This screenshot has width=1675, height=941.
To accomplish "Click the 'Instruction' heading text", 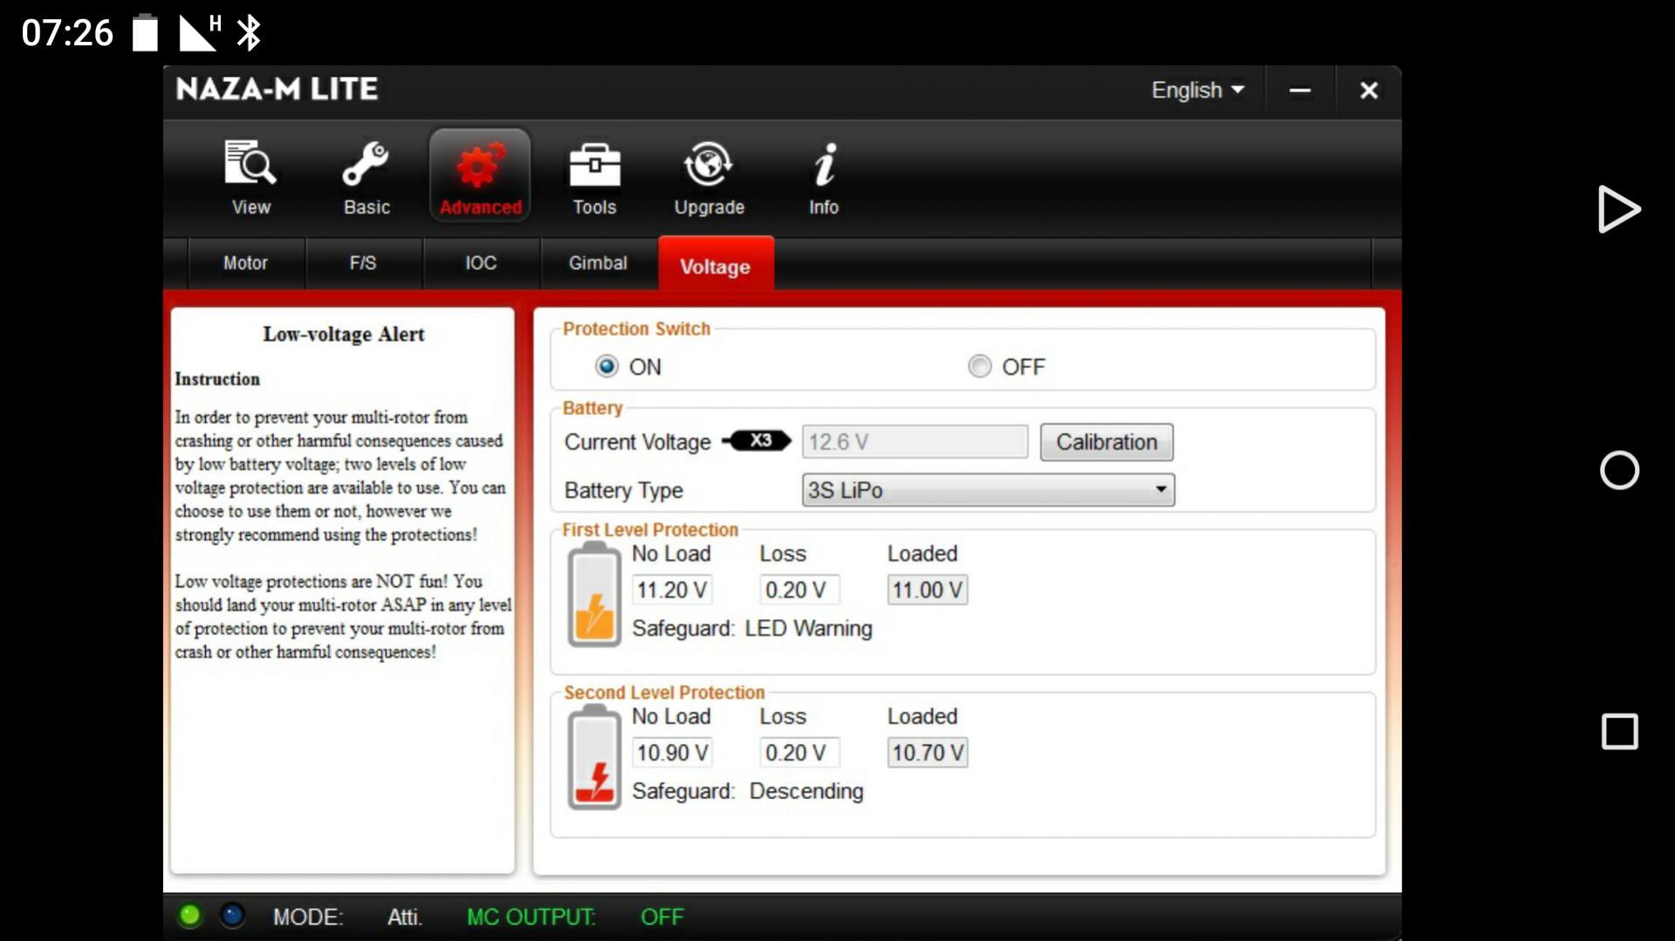I will 217,378.
